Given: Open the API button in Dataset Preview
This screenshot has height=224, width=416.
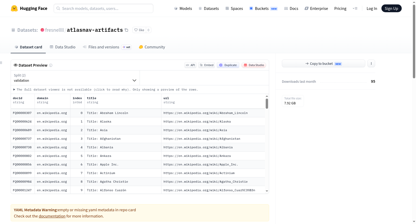Looking at the screenshot, I should (x=190, y=65).
